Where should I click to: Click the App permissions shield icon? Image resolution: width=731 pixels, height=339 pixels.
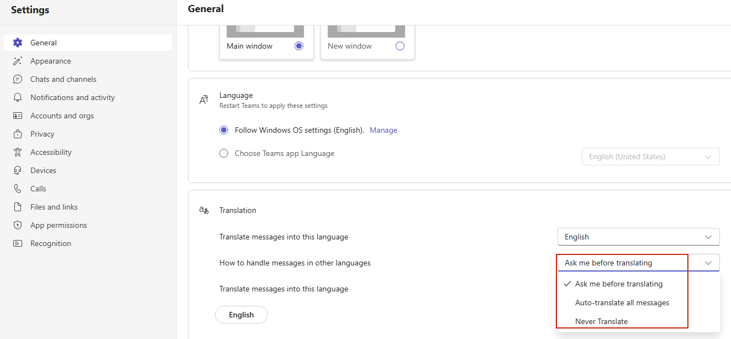click(18, 225)
